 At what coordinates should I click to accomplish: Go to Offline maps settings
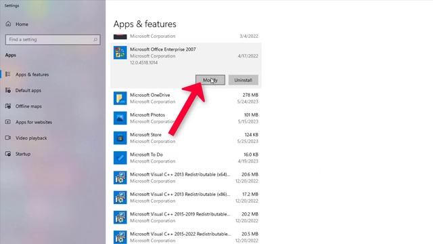(x=28, y=106)
